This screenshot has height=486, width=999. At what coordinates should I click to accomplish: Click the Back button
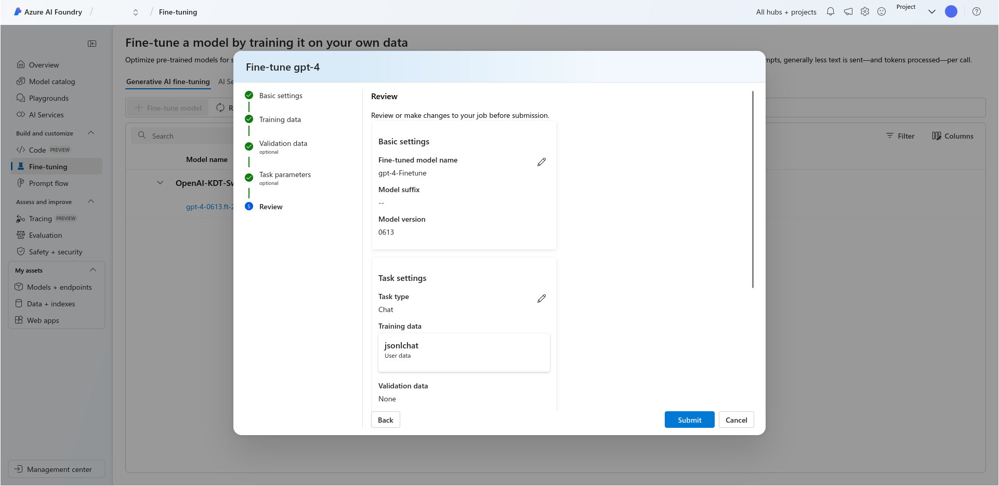point(385,420)
